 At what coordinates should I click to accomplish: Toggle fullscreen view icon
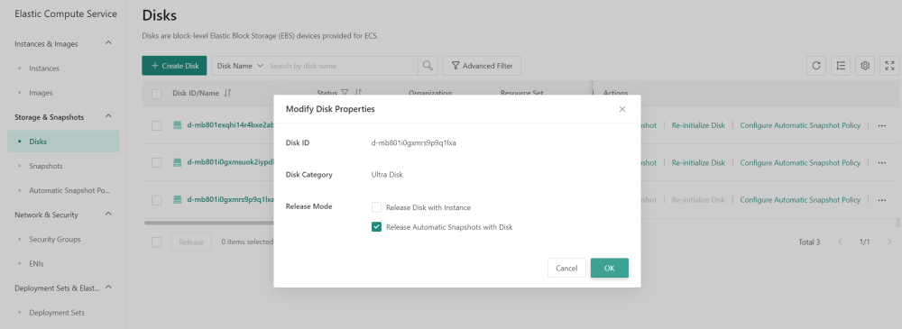[x=889, y=66]
